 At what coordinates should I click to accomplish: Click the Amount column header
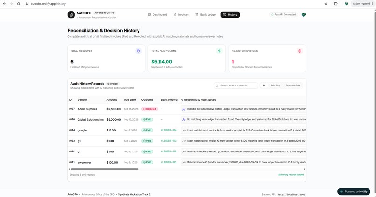111,100
